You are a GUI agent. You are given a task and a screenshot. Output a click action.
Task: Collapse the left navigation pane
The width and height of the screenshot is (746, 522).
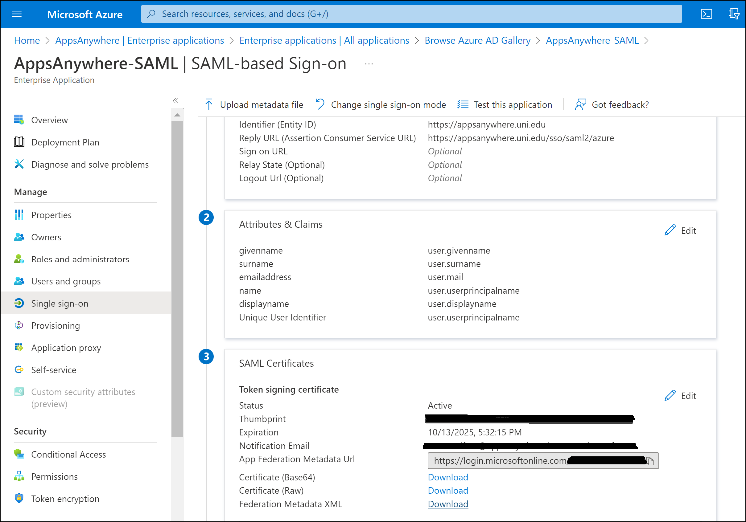click(175, 101)
